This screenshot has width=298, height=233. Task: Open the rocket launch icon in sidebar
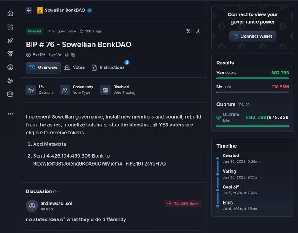point(11,40)
